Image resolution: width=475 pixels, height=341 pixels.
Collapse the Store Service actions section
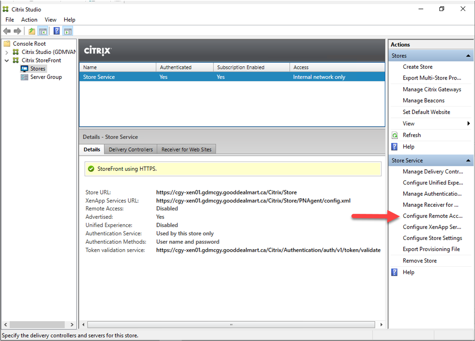[x=468, y=160]
